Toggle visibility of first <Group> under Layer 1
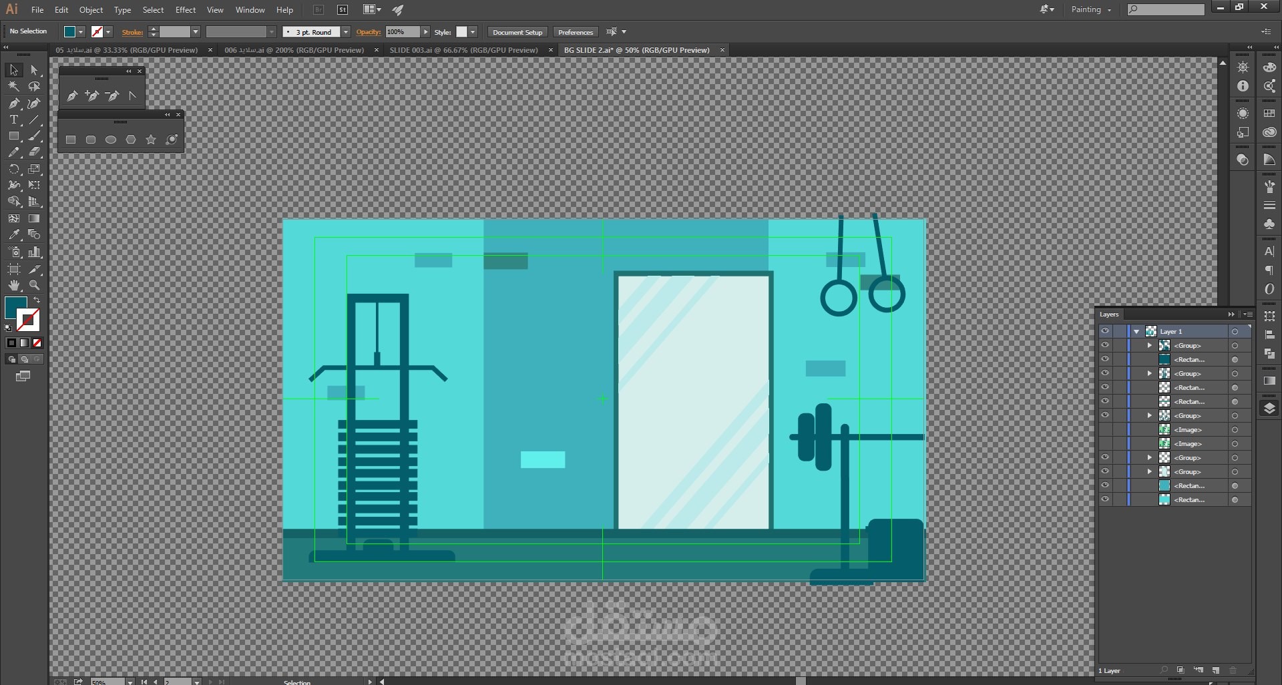The image size is (1282, 685). [1105, 345]
